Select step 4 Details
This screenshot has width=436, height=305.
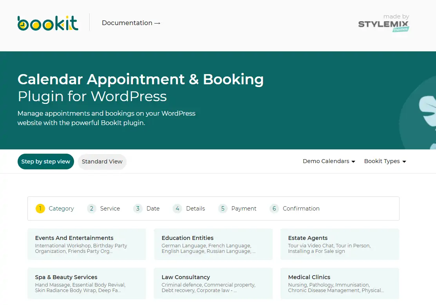pyautogui.click(x=189, y=209)
